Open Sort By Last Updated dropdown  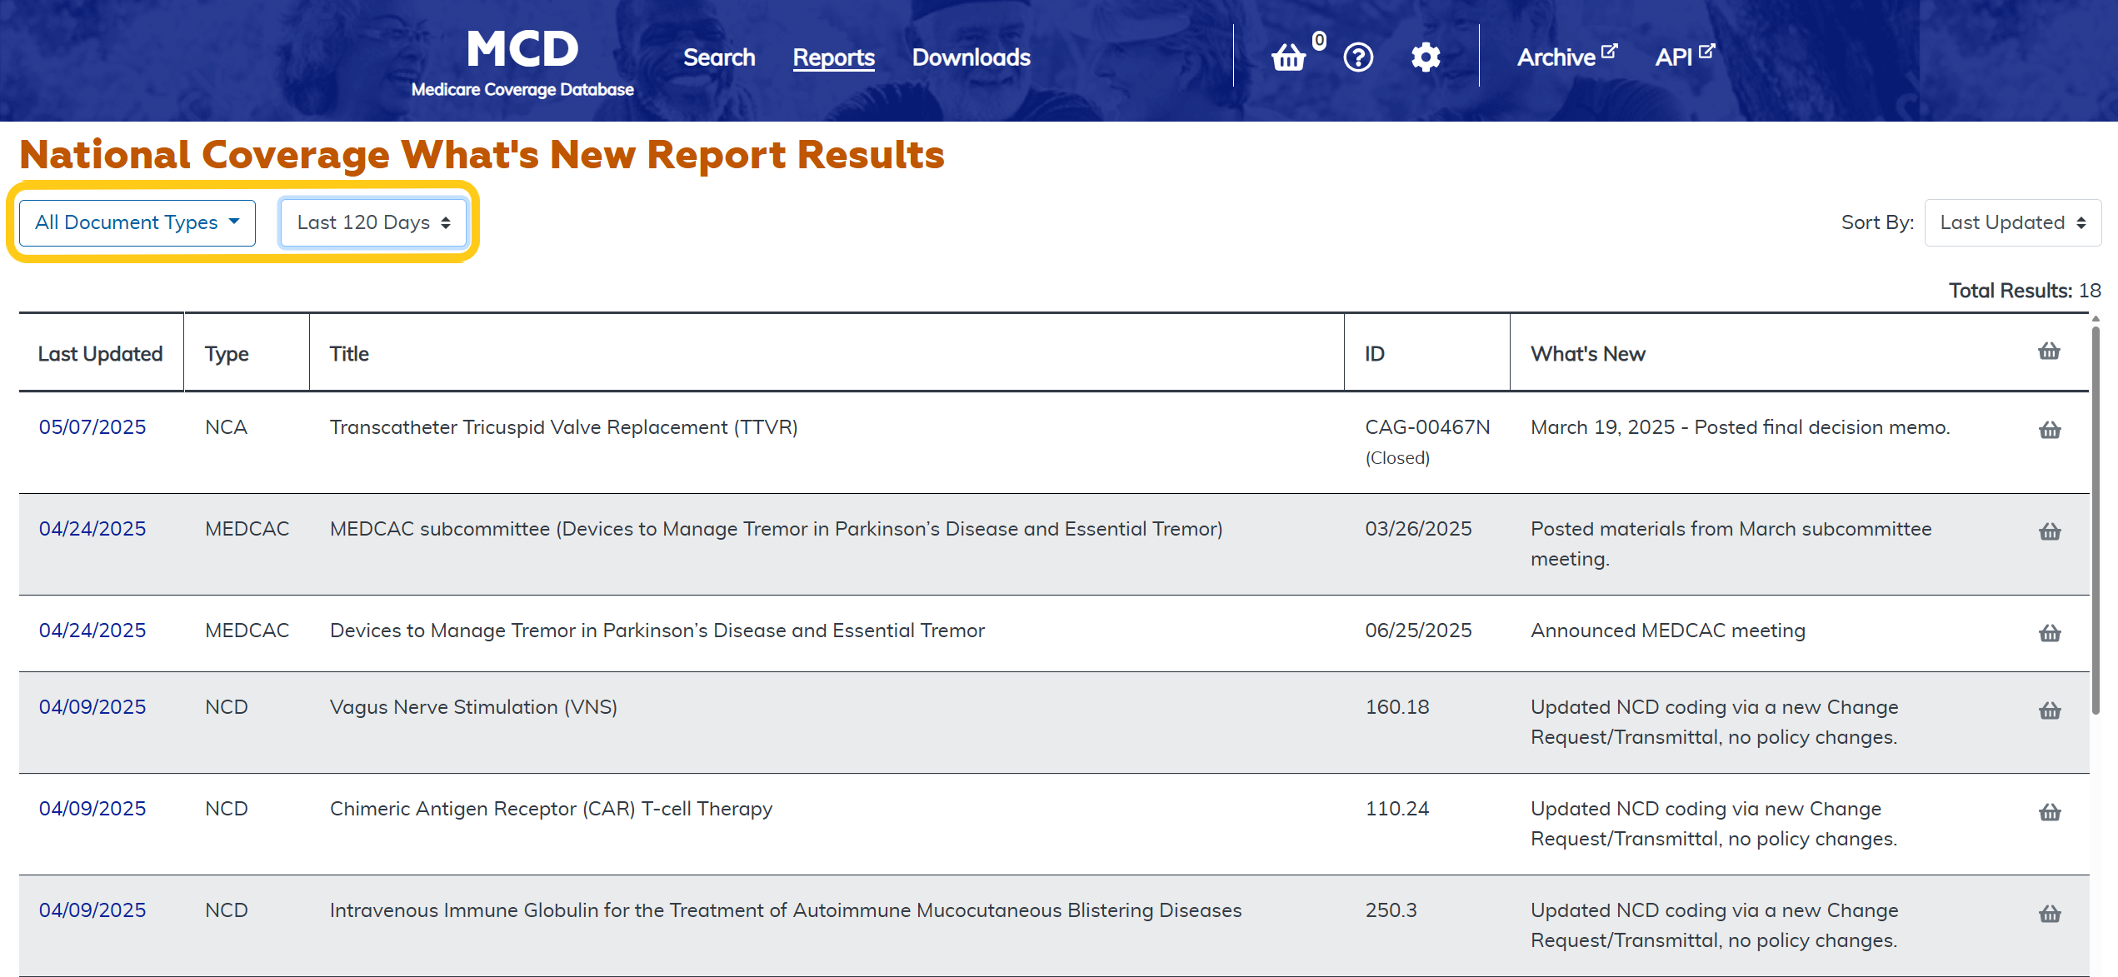[2012, 222]
